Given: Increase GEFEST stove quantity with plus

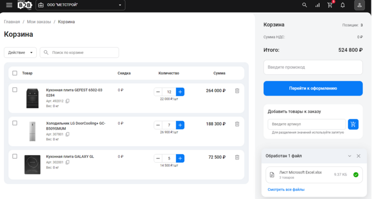Looking at the screenshot, I should tap(180, 92).
